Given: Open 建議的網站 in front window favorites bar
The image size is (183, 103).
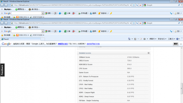Looking at the screenshot, I should pos(22,35).
